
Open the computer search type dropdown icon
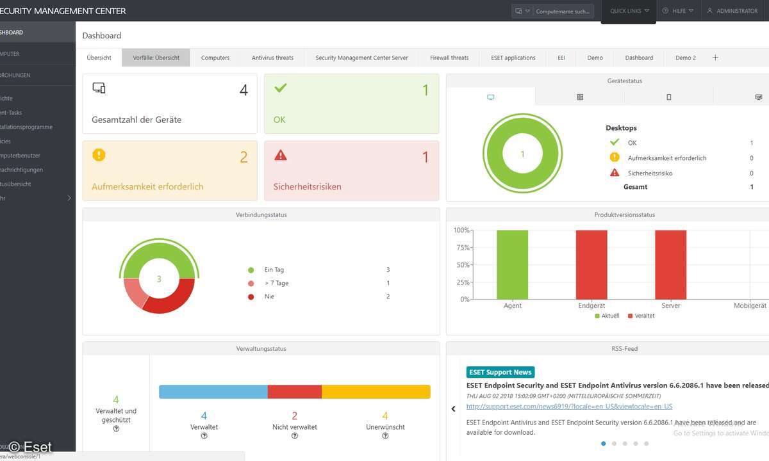click(x=522, y=11)
